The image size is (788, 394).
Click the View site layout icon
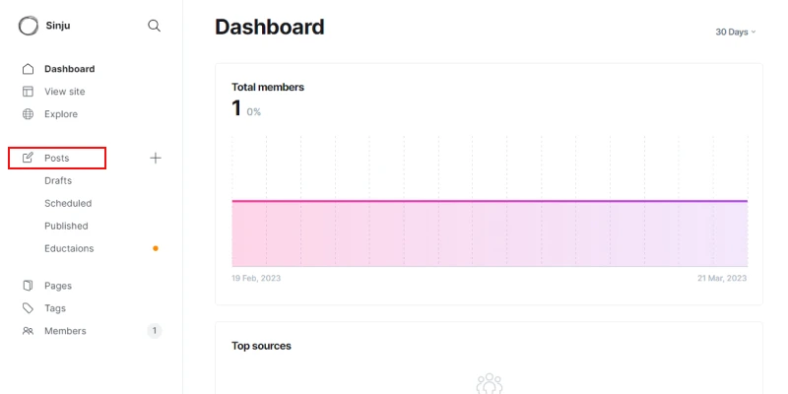pos(28,92)
